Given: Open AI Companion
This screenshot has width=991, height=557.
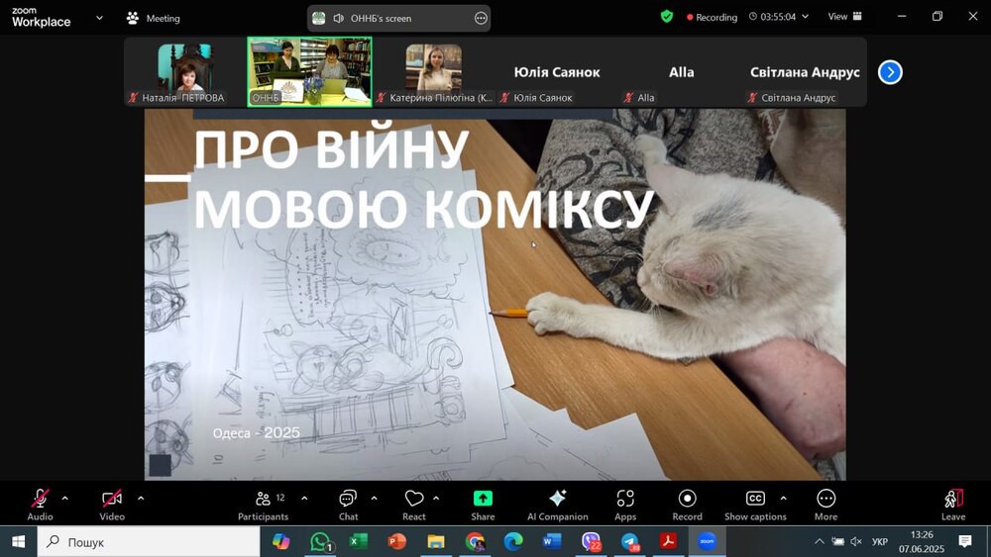Looking at the screenshot, I should coord(557,500).
